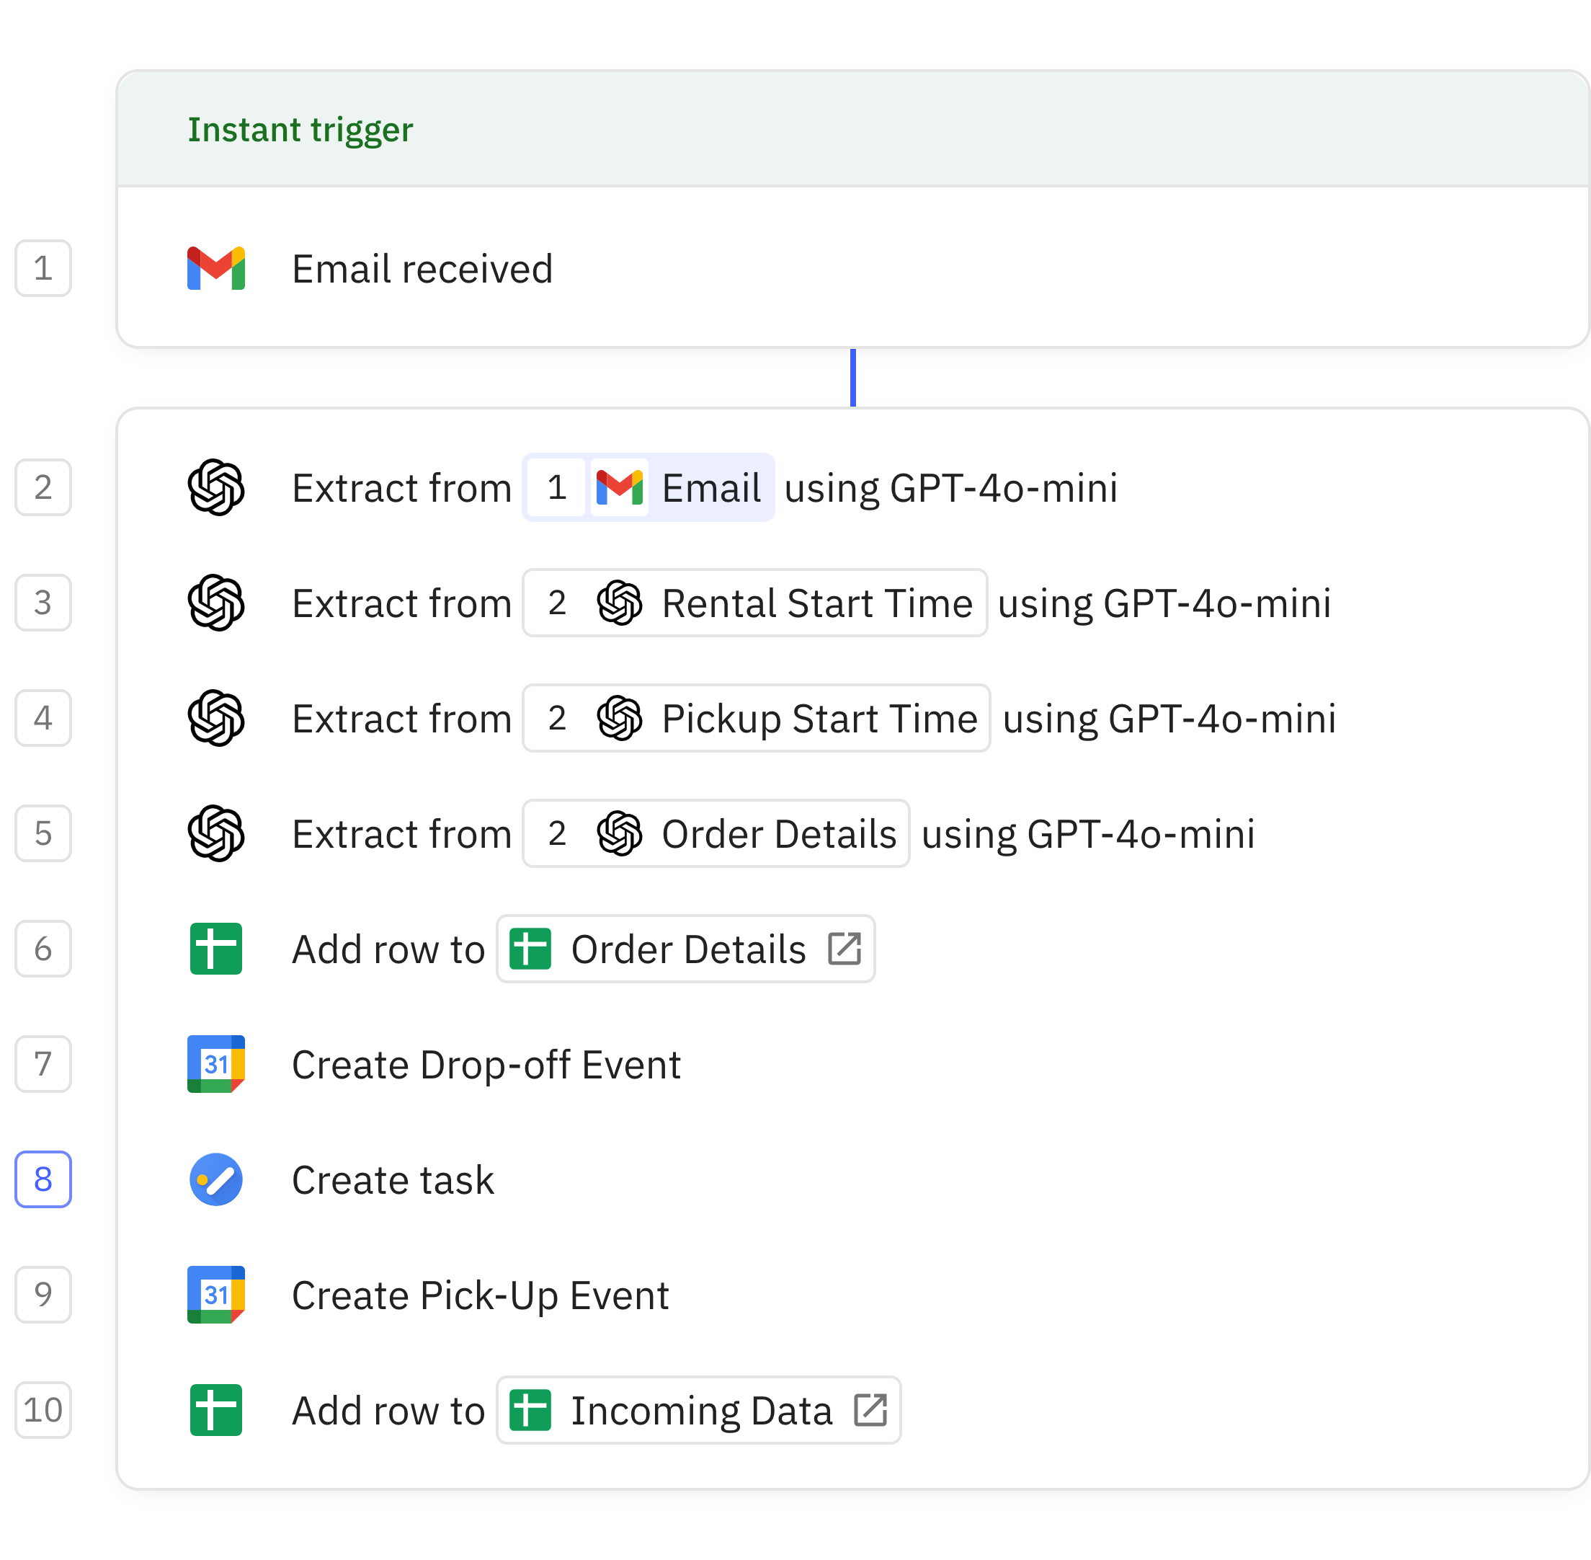
Task: Click 'Extract from' text on step 2
Action: tap(402, 488)
